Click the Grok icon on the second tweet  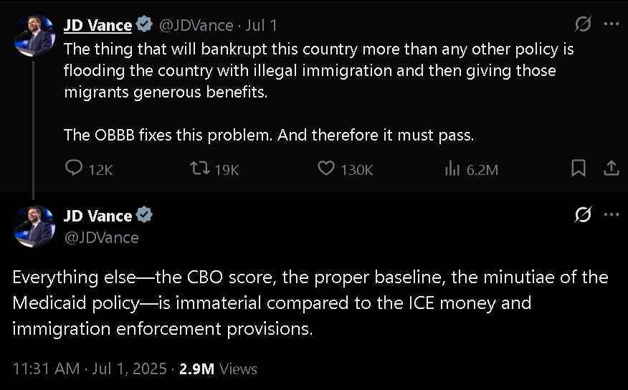pos(584,214)
